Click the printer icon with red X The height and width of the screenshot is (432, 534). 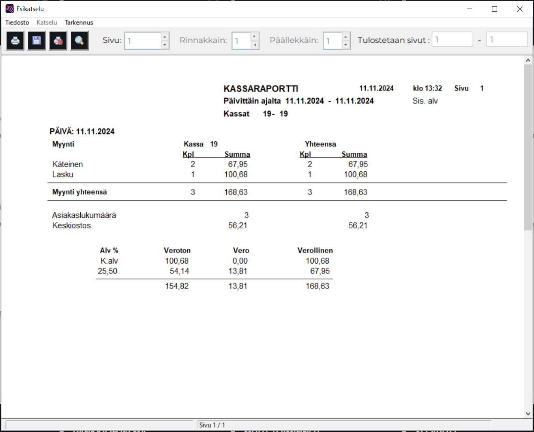click(x=58, y=41)
